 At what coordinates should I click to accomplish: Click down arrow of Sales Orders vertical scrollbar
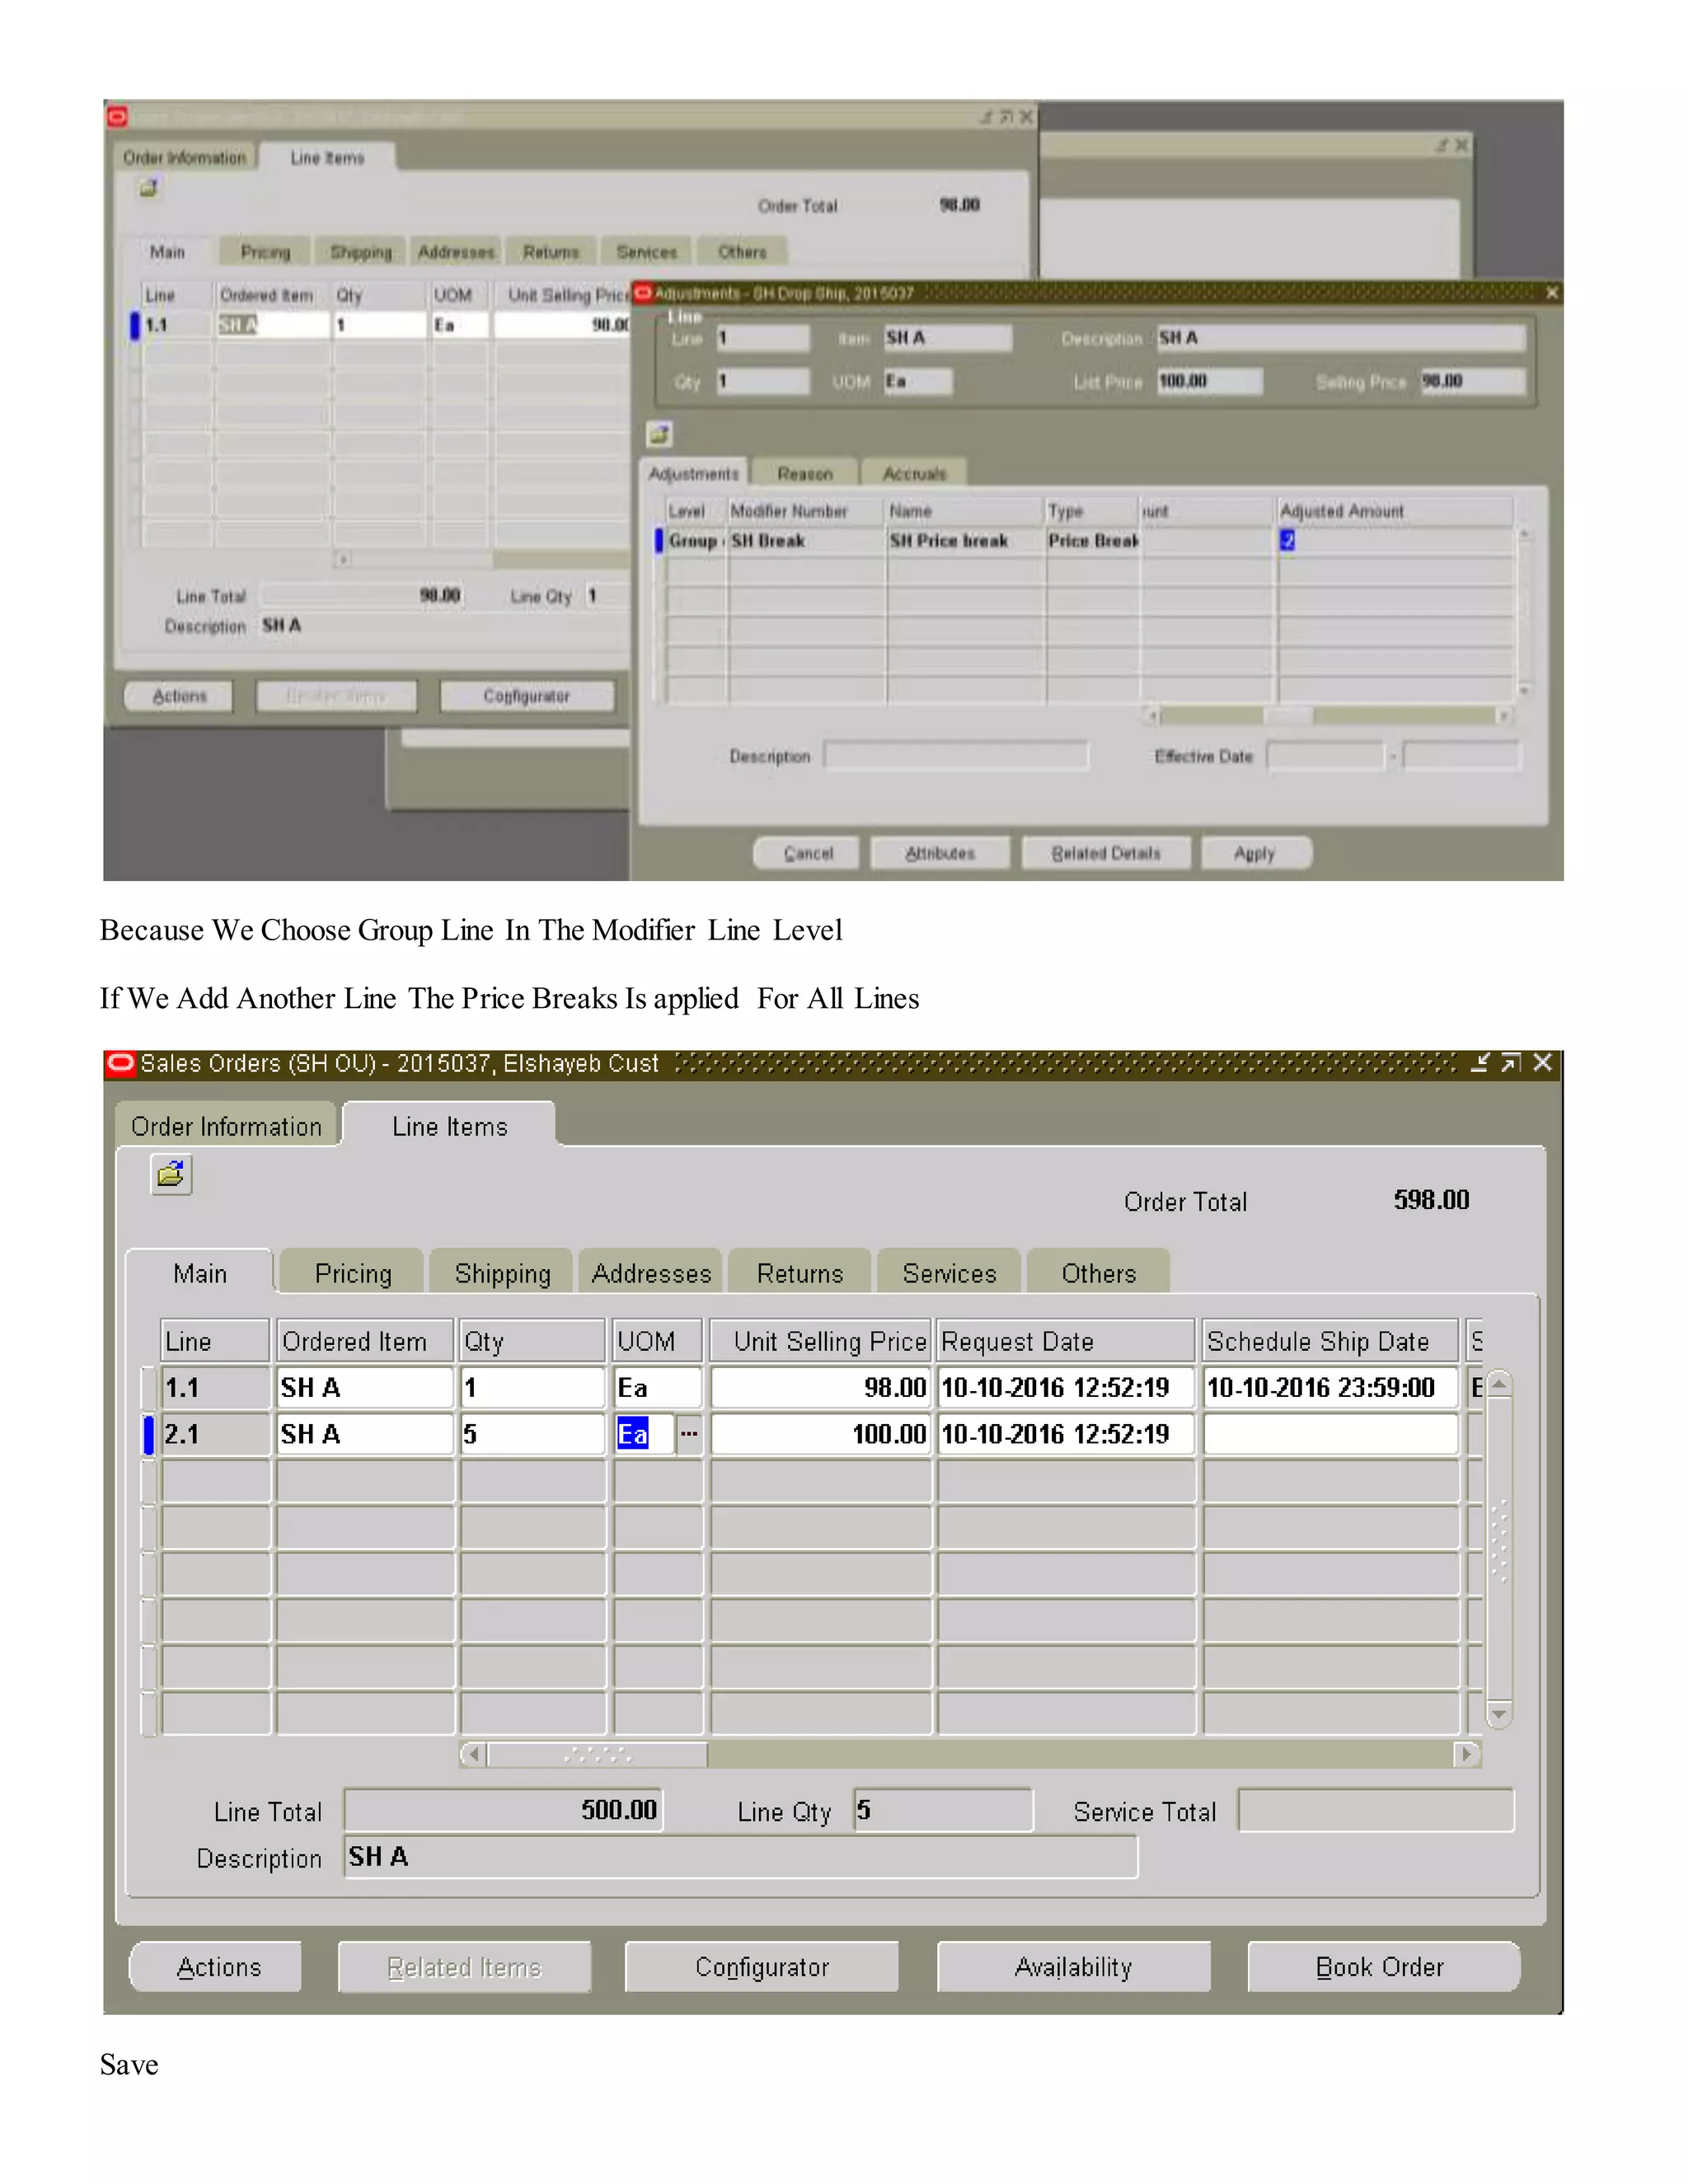1499,1714
